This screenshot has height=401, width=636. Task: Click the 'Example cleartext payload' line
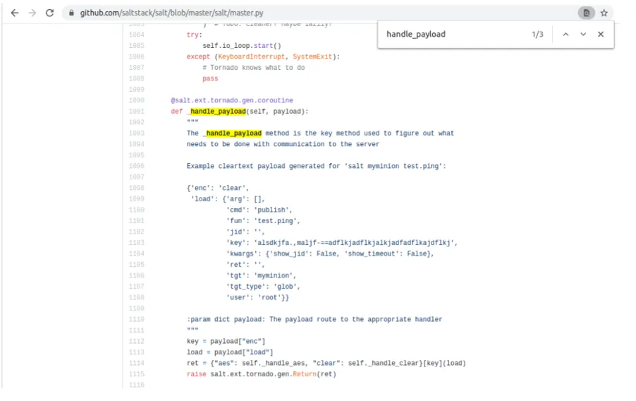point(316,166)
